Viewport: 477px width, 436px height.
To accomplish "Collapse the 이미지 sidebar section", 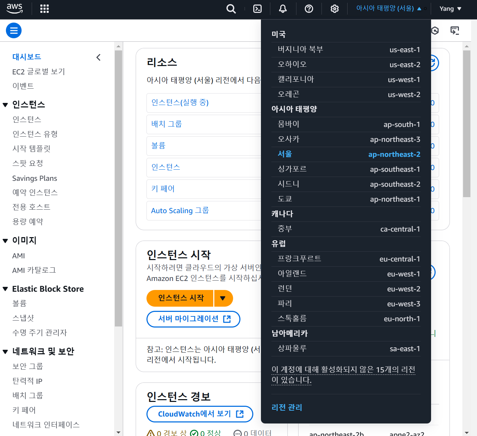I will coord(5,241).
